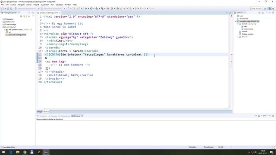
Task: Click the Collapse All icon in Package Explorer
Action: click(x=21, y=16)
